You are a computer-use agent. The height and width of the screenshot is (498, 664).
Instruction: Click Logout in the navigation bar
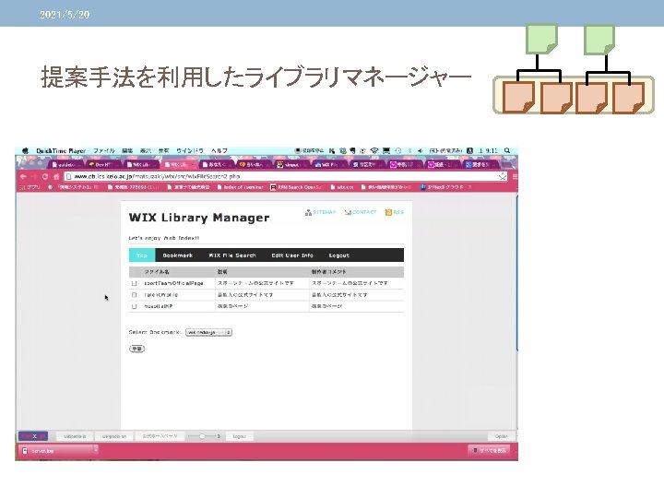point(338,255)
